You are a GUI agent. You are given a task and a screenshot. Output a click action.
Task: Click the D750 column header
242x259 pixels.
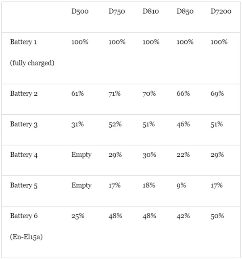coord(117,12)
